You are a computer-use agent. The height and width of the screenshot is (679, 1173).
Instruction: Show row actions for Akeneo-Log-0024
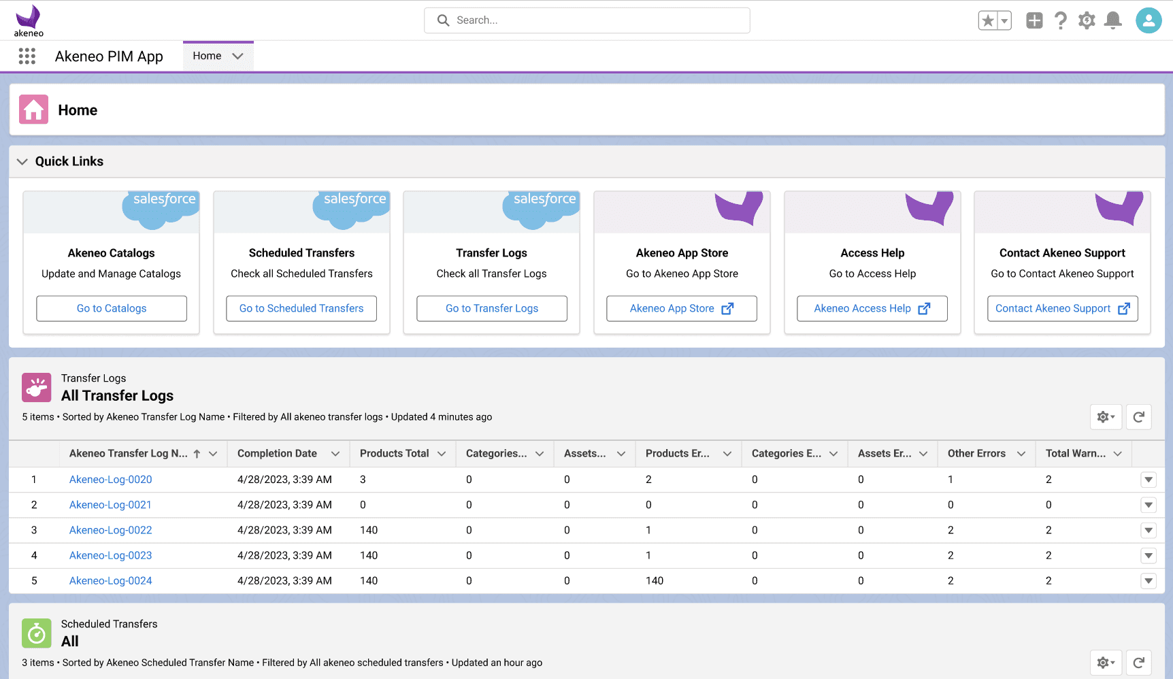(x=1149, y=580)
